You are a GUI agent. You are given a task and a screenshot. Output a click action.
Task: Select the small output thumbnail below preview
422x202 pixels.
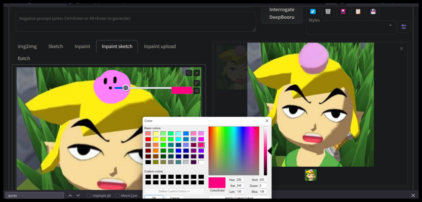311,175
